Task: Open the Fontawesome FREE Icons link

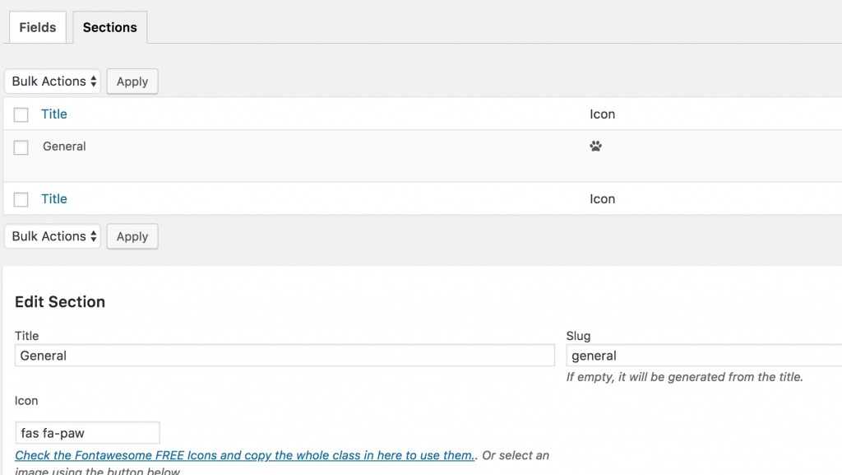Action: (245, 455)
